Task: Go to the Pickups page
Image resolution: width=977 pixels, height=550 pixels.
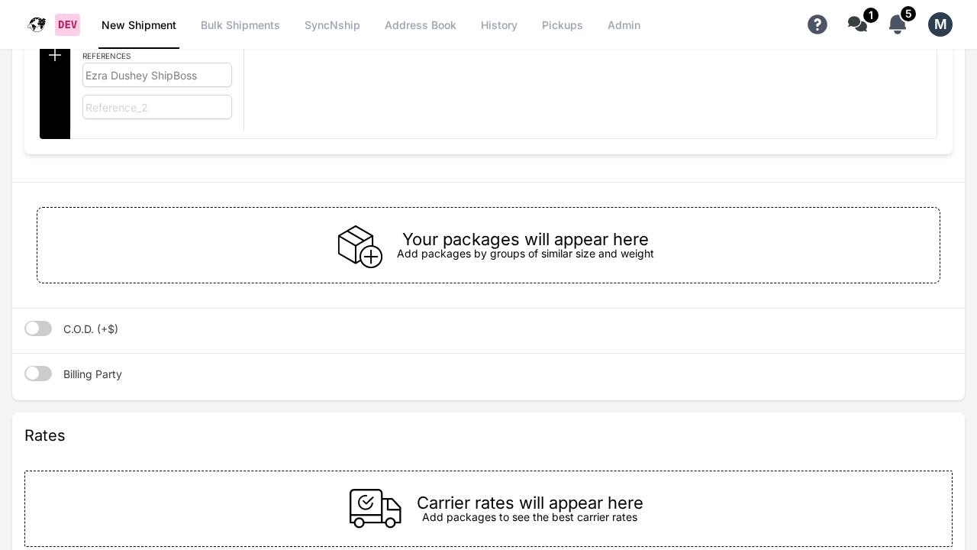Action: [x=563, y=25]
